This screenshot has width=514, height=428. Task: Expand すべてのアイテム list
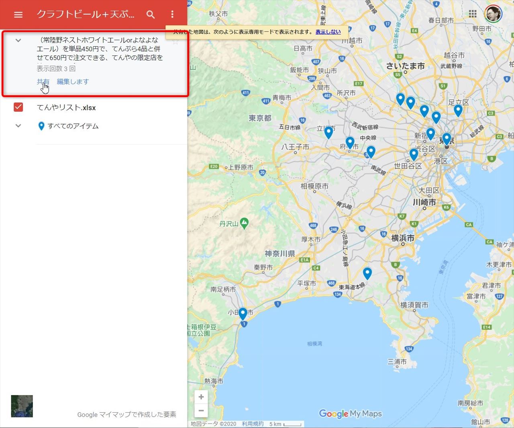click(x=18, y=126)
